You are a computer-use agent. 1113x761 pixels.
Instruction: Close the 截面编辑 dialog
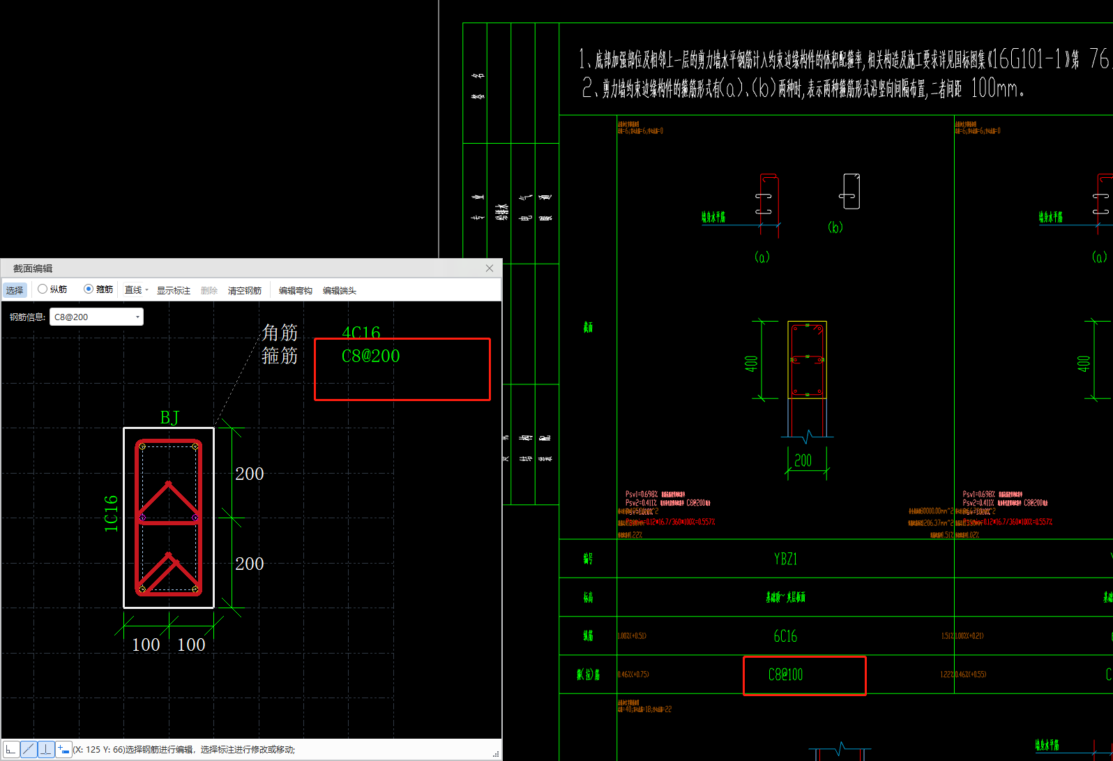click(x=490, y=269)
